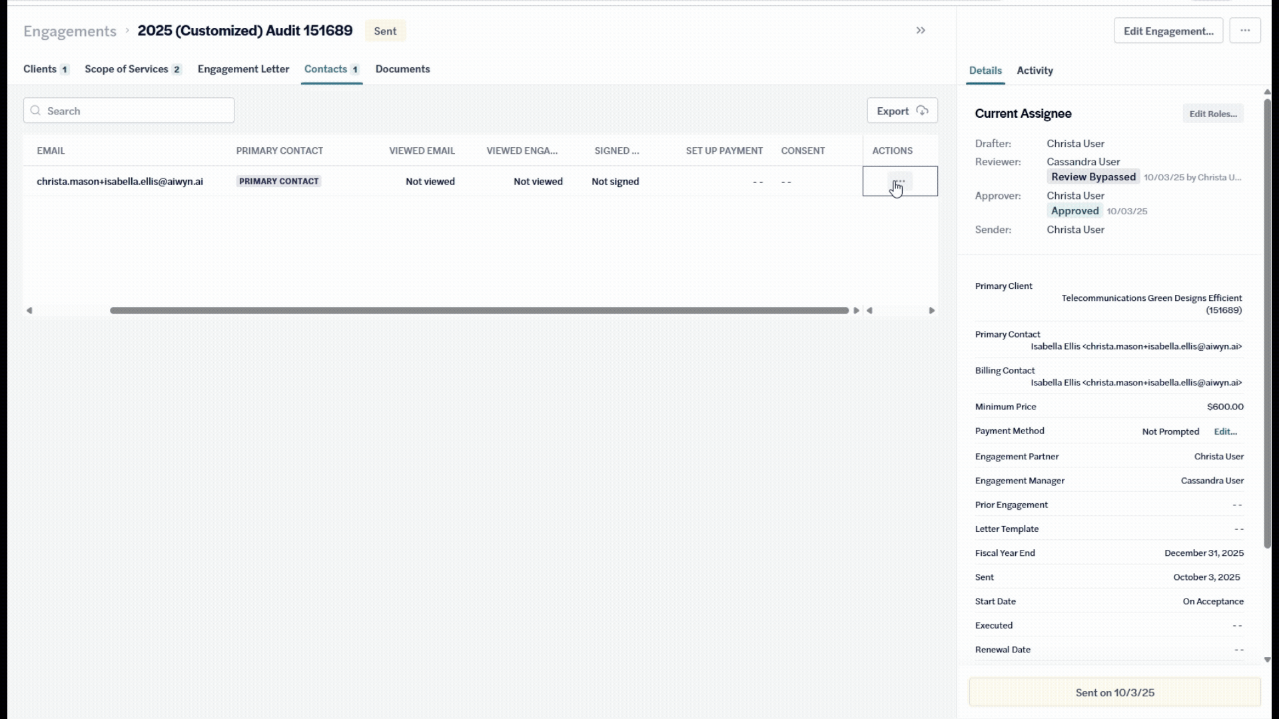Open the more options ellipsis button

click(x=1245, y=31)
